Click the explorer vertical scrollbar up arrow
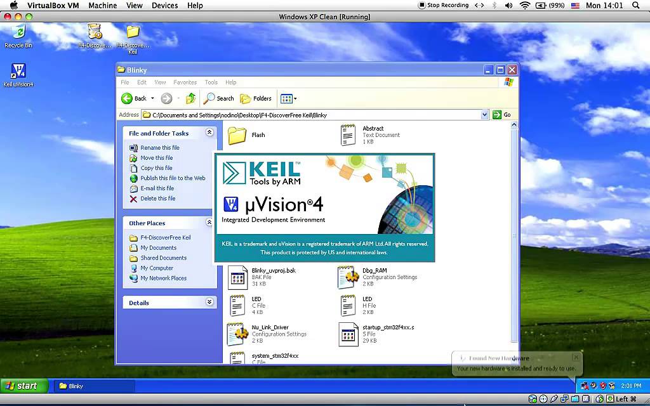The width and height of the screenshot is (650, 406). click(x=514, y=125)
